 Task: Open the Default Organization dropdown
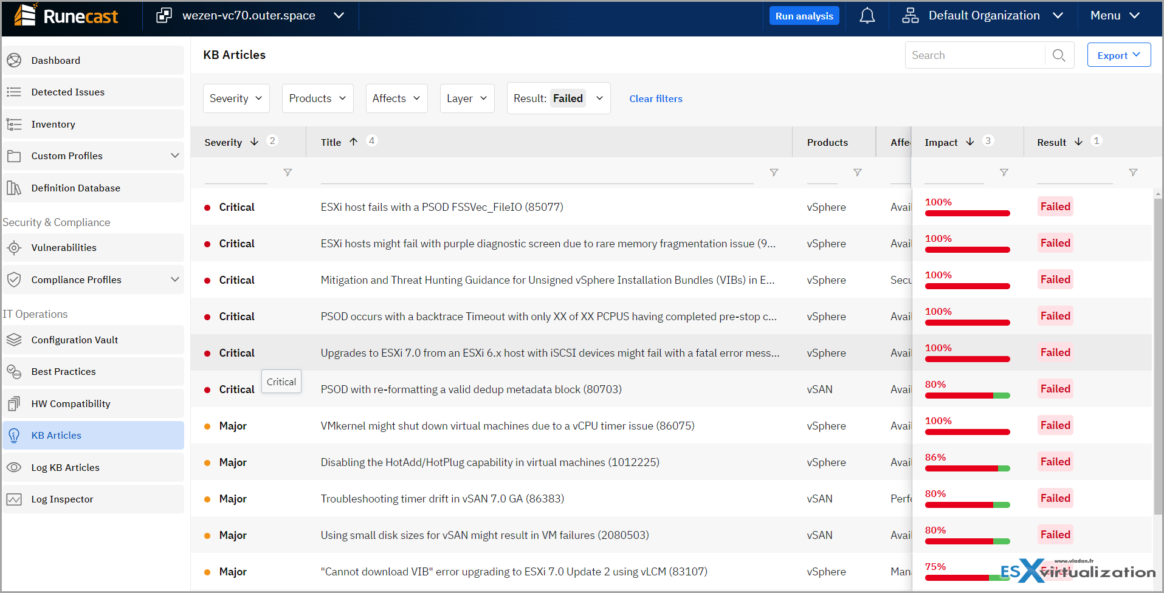tap(983, 16)
